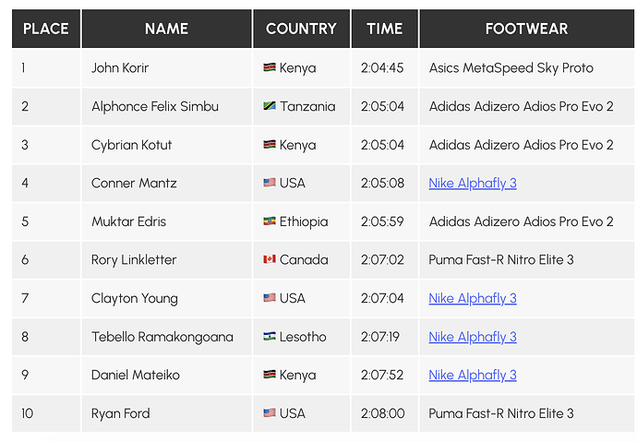Click the Kenya flag beside Daniel Mateiko
The width and height of the screenshot is (637, 442).
point(270,376)
